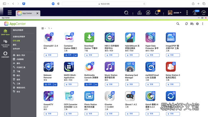Open the Malware Remover app with 打开 button
This screenshot has width=208, height=117.
point(48,84)
